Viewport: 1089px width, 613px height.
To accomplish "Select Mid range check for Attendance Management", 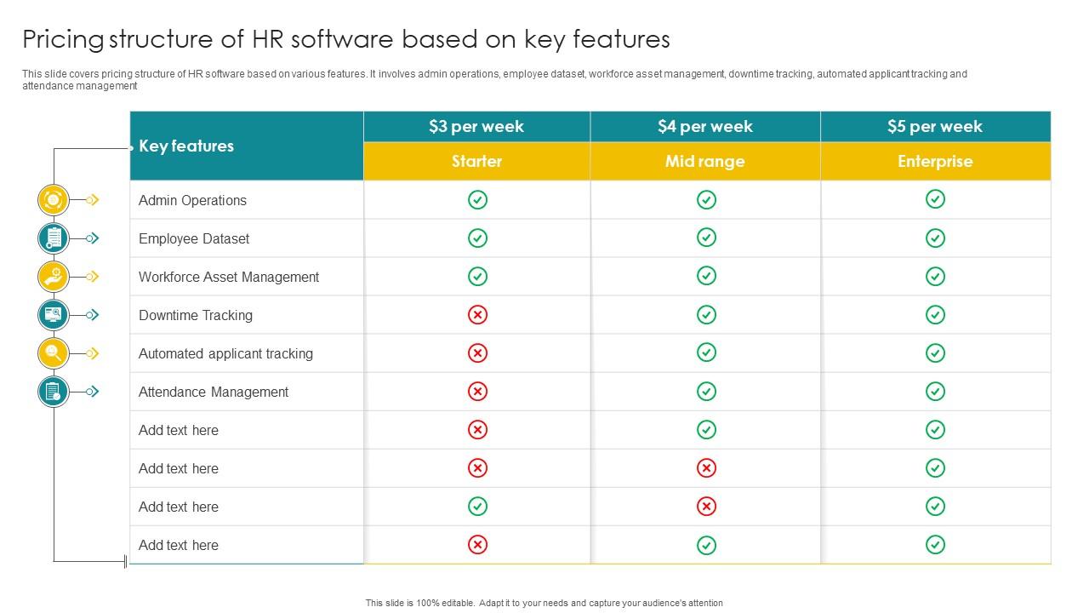I will pyautogui.click(x=706, y=392).
